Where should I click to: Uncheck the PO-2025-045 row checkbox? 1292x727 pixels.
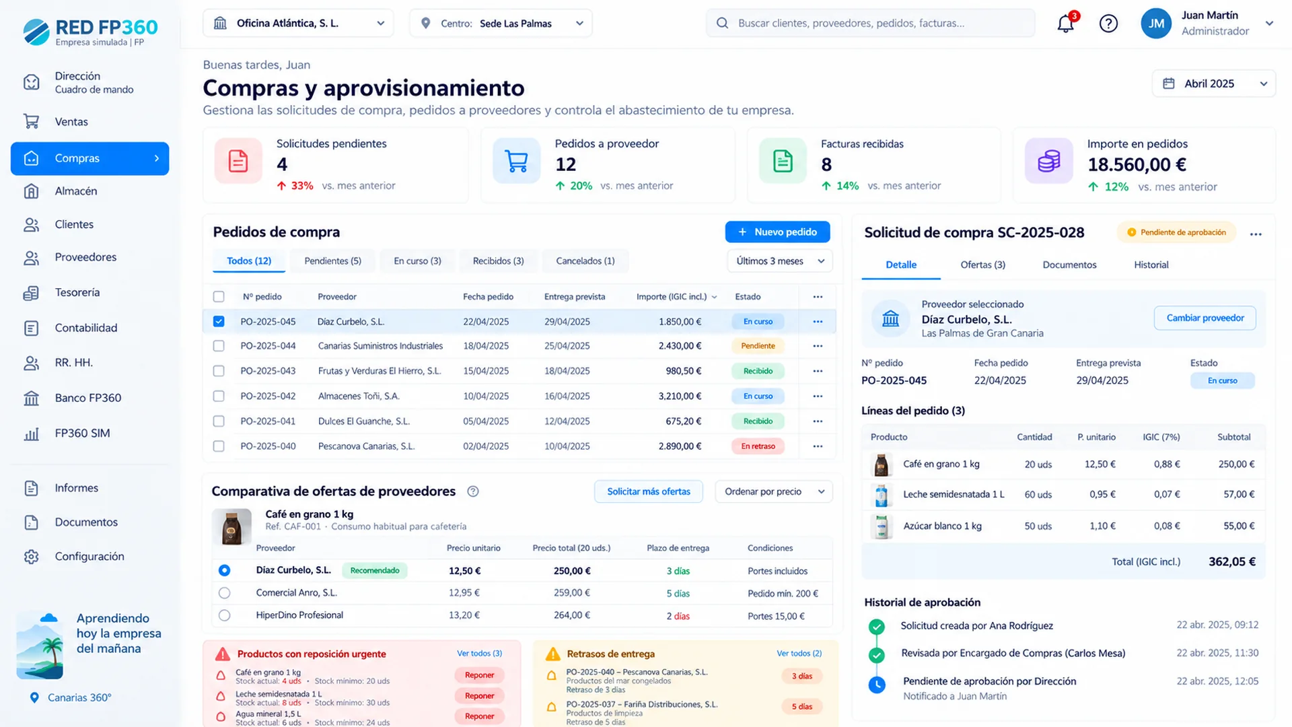coord(219,322)
